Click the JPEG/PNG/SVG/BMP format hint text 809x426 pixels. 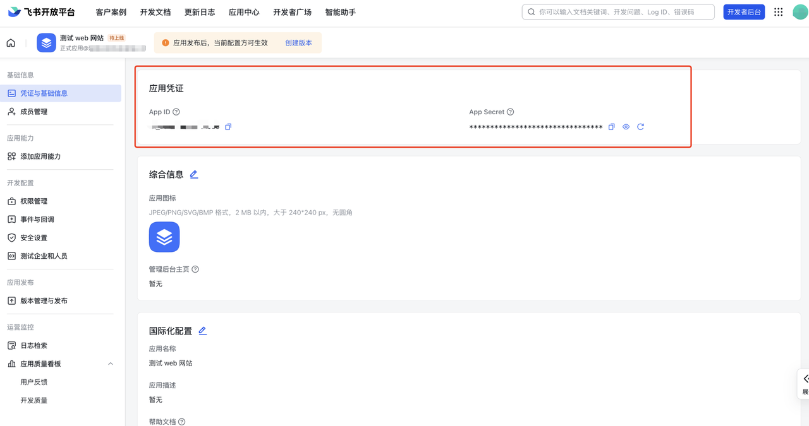pos(251,213)
